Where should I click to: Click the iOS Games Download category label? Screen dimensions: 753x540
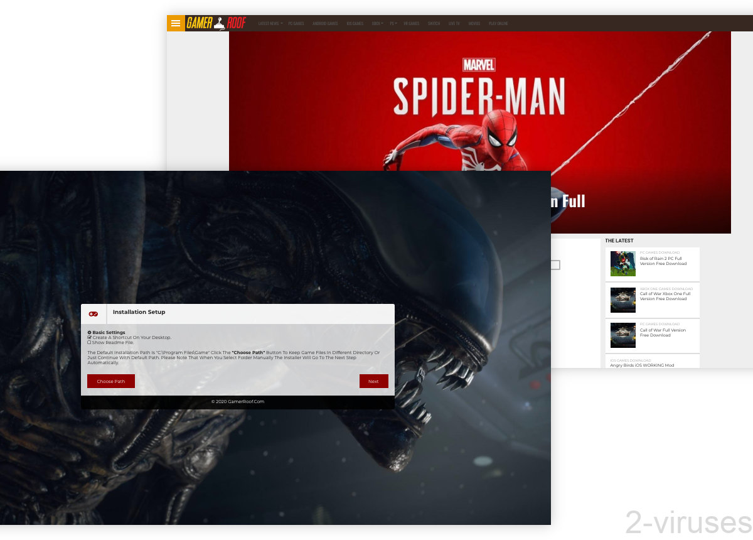point(631,360)
